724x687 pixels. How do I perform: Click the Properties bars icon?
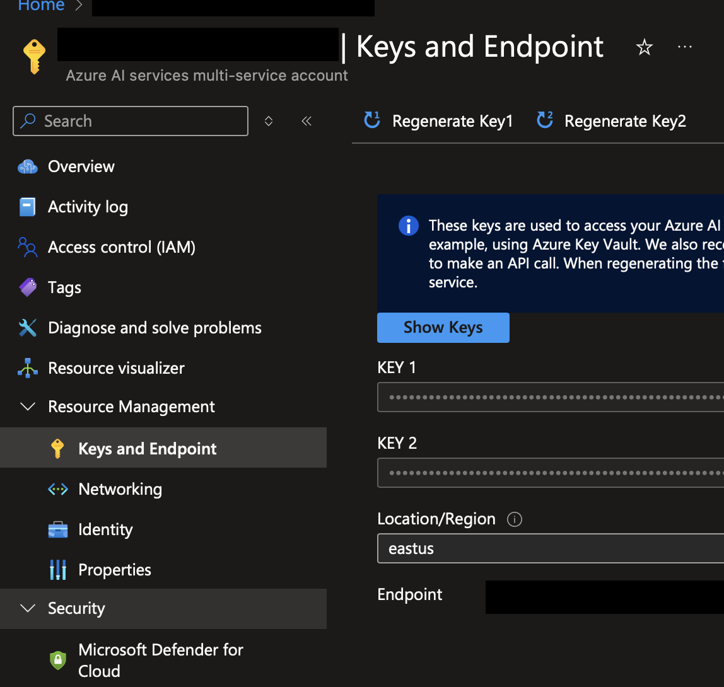(58, 570)
